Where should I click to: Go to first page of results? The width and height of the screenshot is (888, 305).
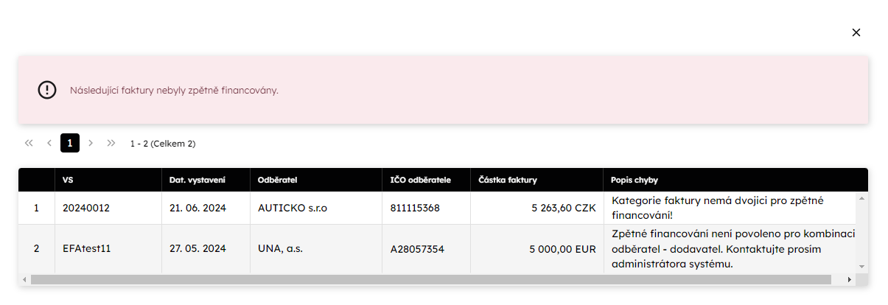coord(29,143)
